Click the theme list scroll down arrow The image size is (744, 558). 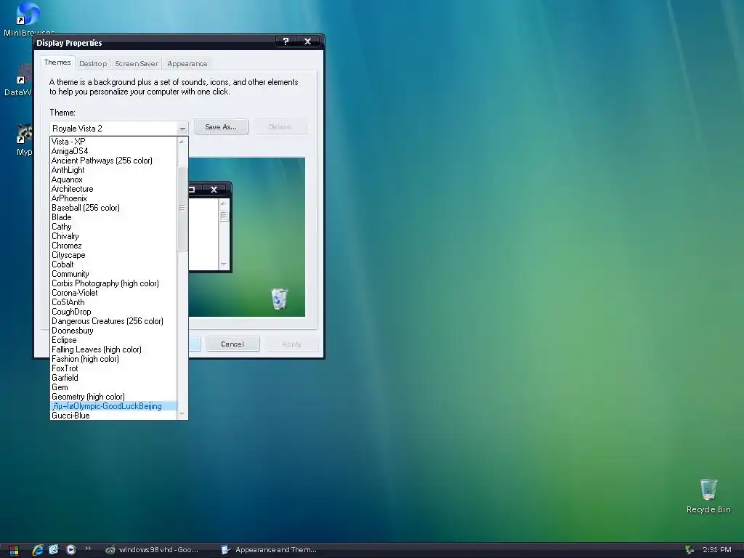pyautogui.click(x=182, y=414)
